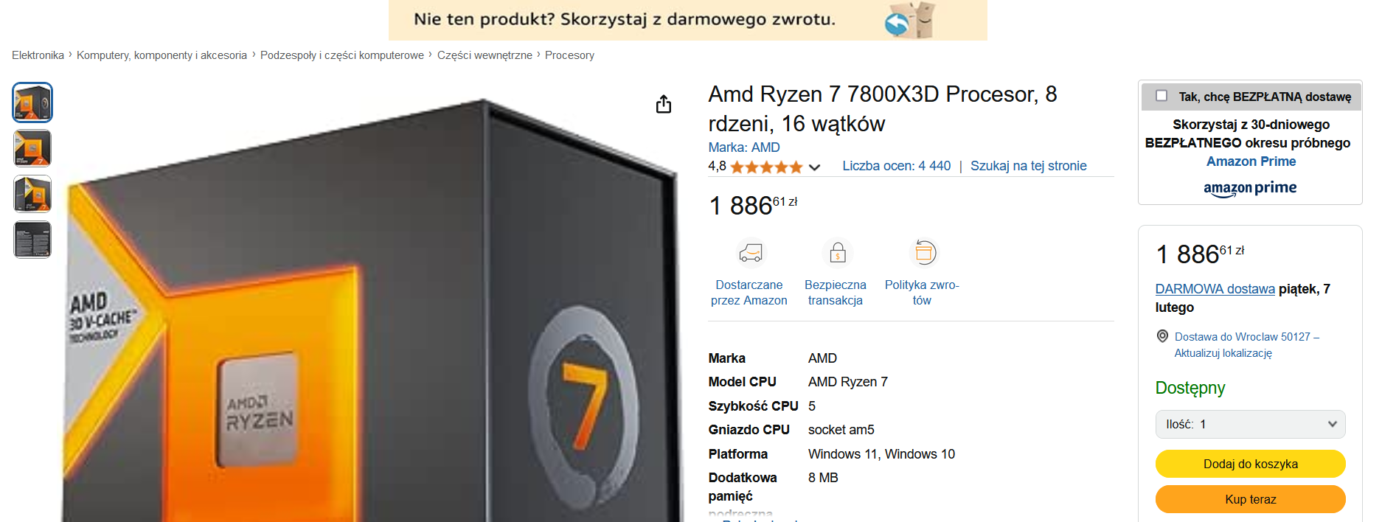This screenshot has width=1382, height=522.
Task: Click the free returns banner at top
Action: (x=687, y=20)
